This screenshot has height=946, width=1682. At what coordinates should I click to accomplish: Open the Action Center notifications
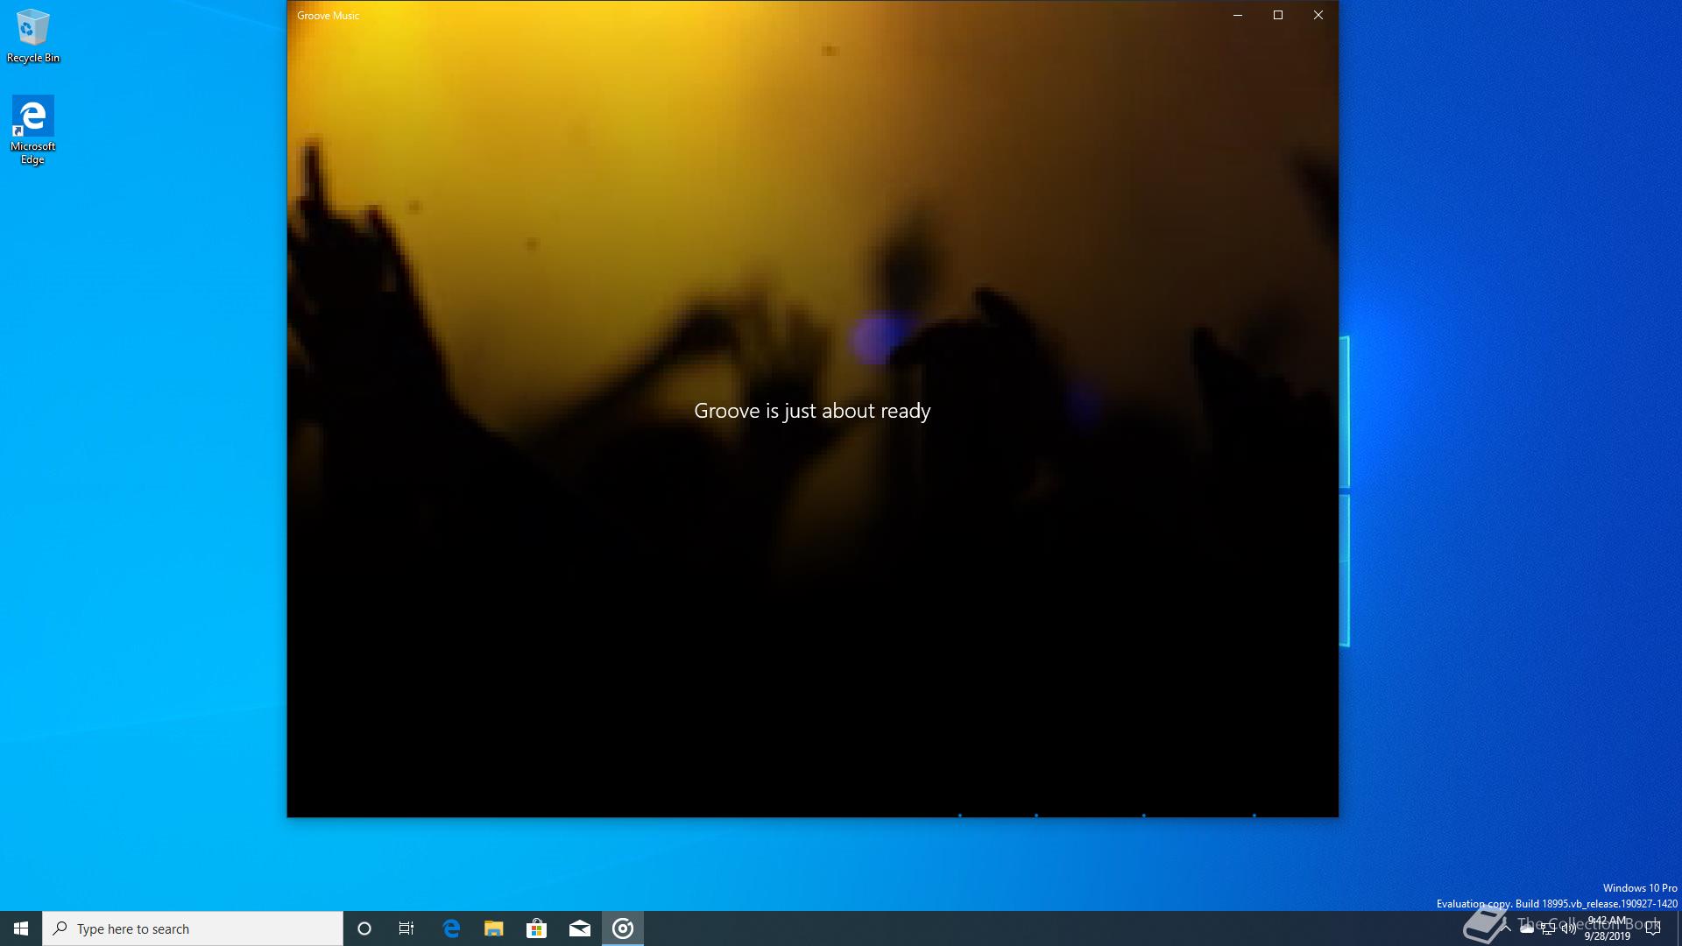tap(1653, 928)
